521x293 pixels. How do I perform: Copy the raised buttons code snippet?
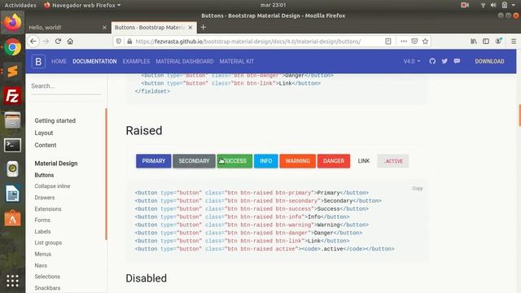click(x=418, y=188)
